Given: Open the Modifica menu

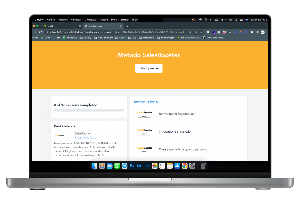Looking at the screenshot, I should point(63,20).
